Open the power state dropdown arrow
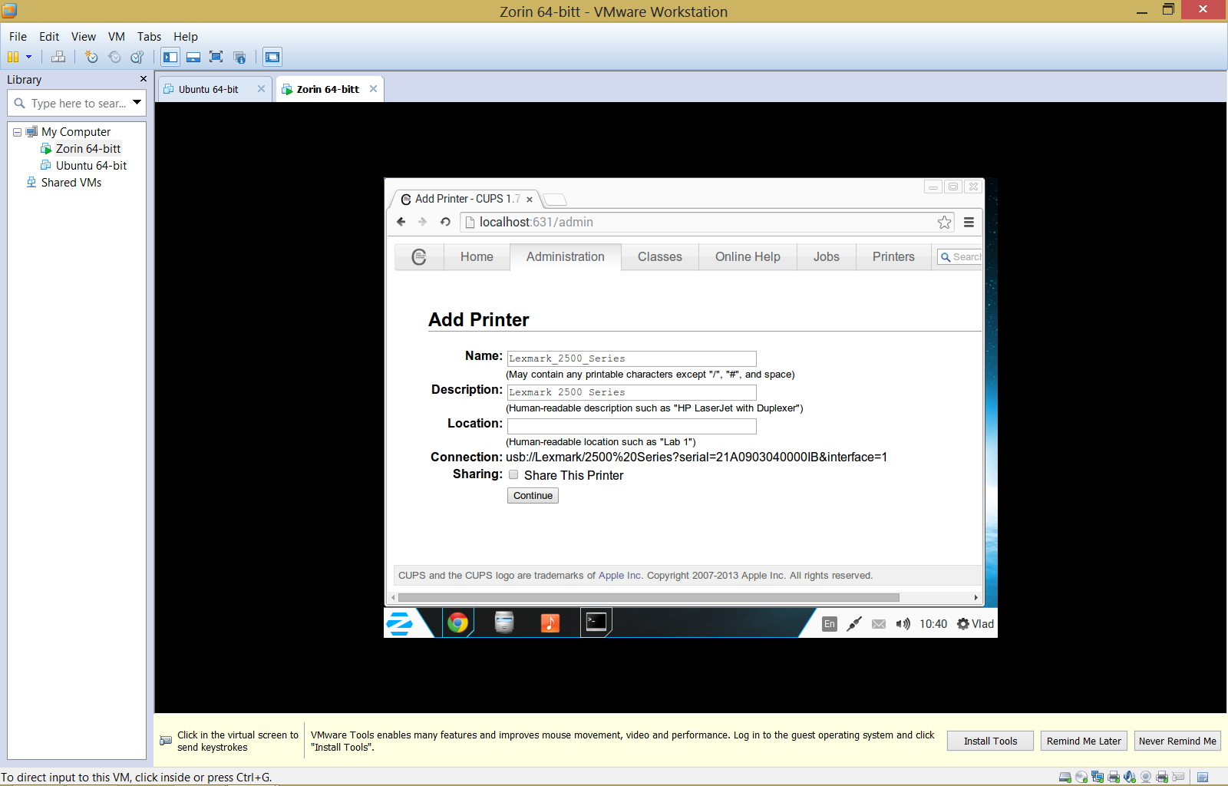Screen dimensions: 1228x786 click(x=29, y=57)
